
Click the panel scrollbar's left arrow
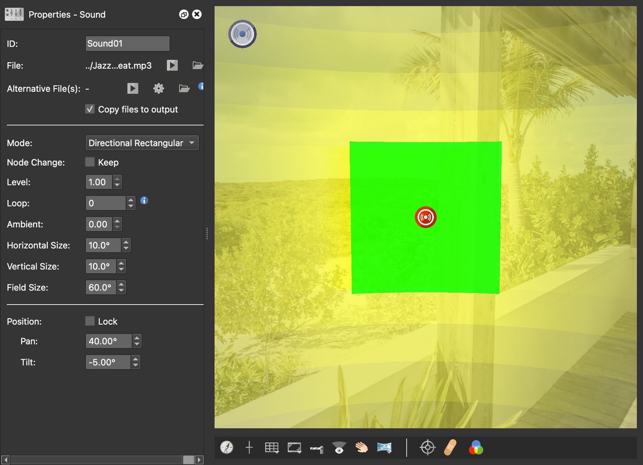click(x=6, y=459)
